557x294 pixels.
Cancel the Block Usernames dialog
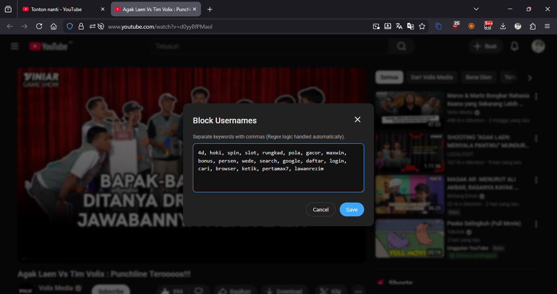click(320, 210)
